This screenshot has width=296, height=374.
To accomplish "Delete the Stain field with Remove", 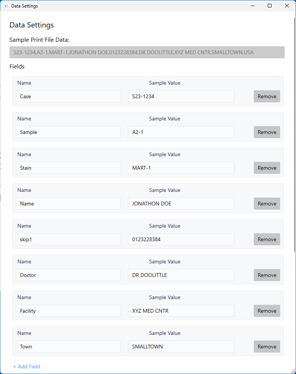I will click(x=267, y=168).
